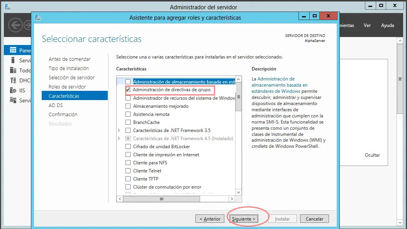Uncheck Administración de directivas de grupo
The height and width of the screenshot is (229, 407).
pyautogui.click(x=128, y=90)
